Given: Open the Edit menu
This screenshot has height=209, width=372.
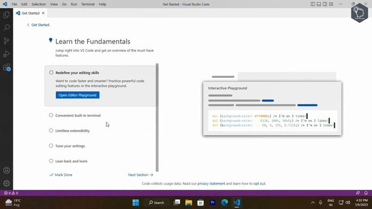Looking at the screenshot, I should [x=24, y=4].
